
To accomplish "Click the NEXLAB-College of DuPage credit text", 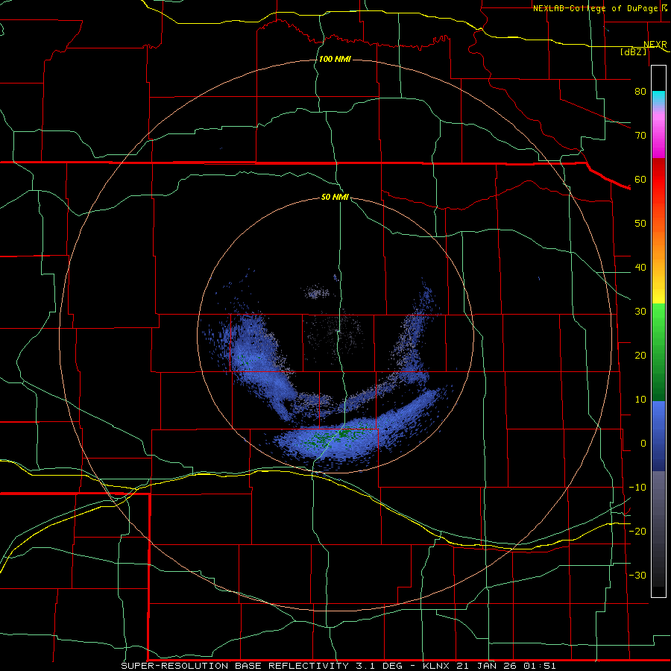I will coord(597,8).
